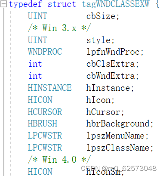The image size is (163, 176).
Task: Place cursor on lpszMenuName member
Action: point(116,136)
